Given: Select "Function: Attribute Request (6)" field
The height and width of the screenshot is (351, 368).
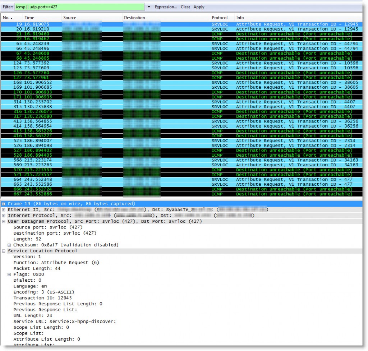Looking at the screenshot, I should click(x=56, y=263).
